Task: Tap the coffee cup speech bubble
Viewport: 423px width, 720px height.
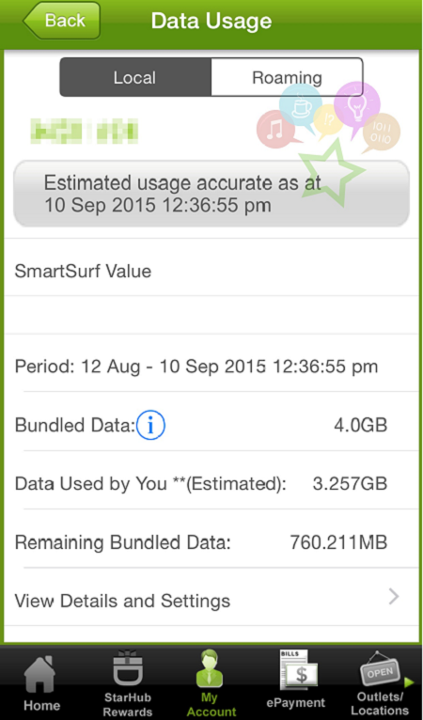Action: [301, 106]
